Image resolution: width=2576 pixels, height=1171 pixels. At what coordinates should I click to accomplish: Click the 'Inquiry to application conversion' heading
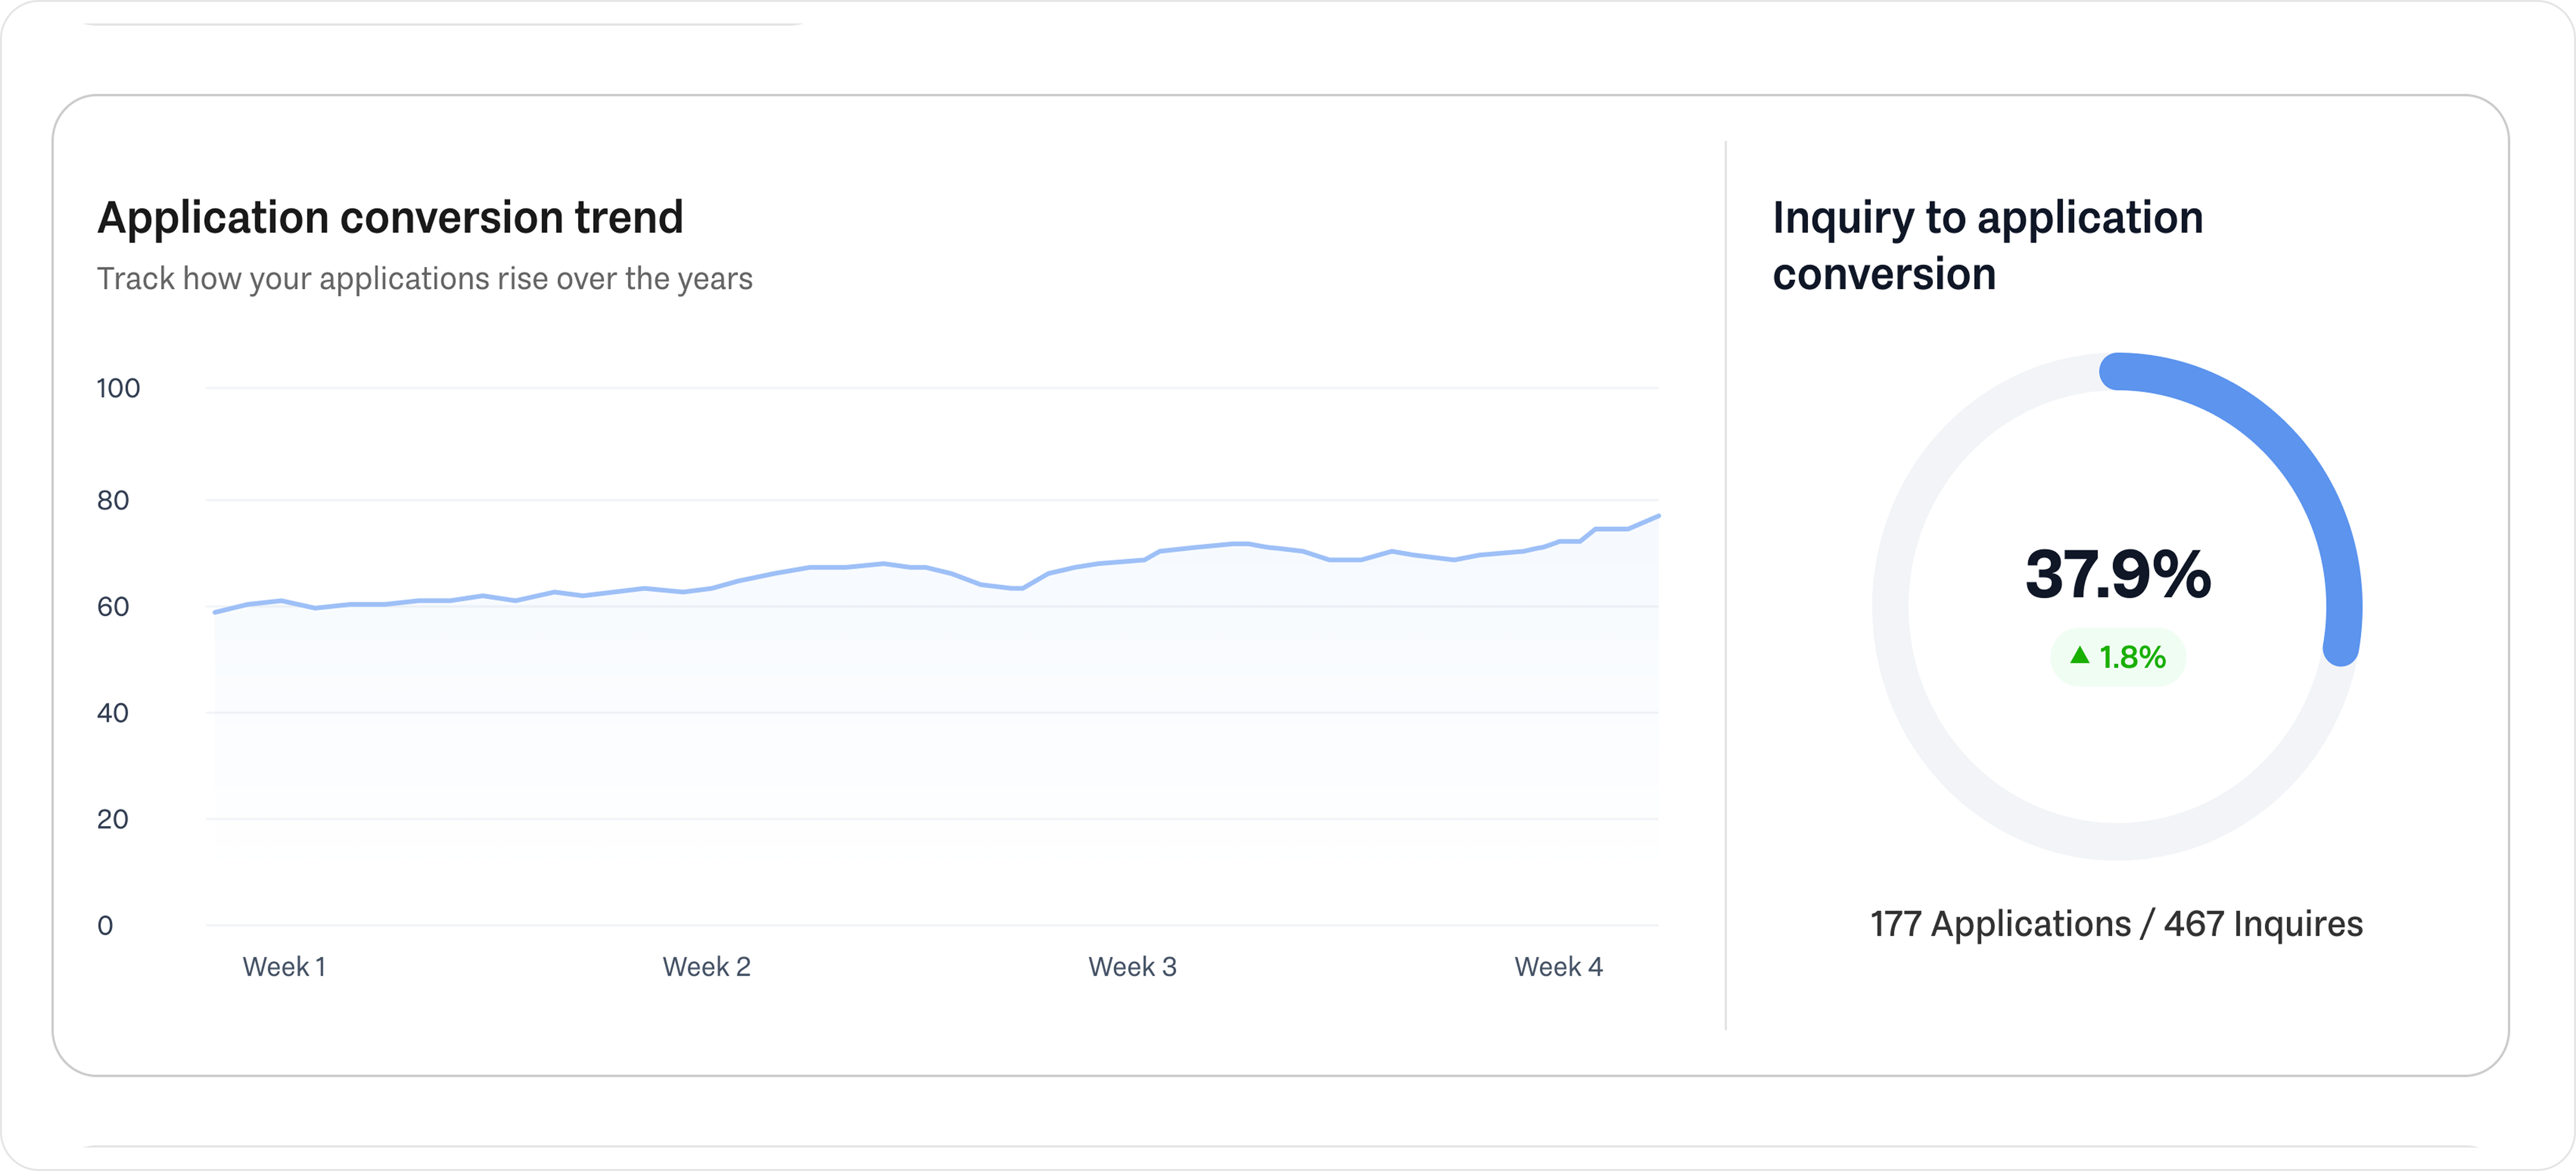pyautogui.click(x=1987, y=246)
